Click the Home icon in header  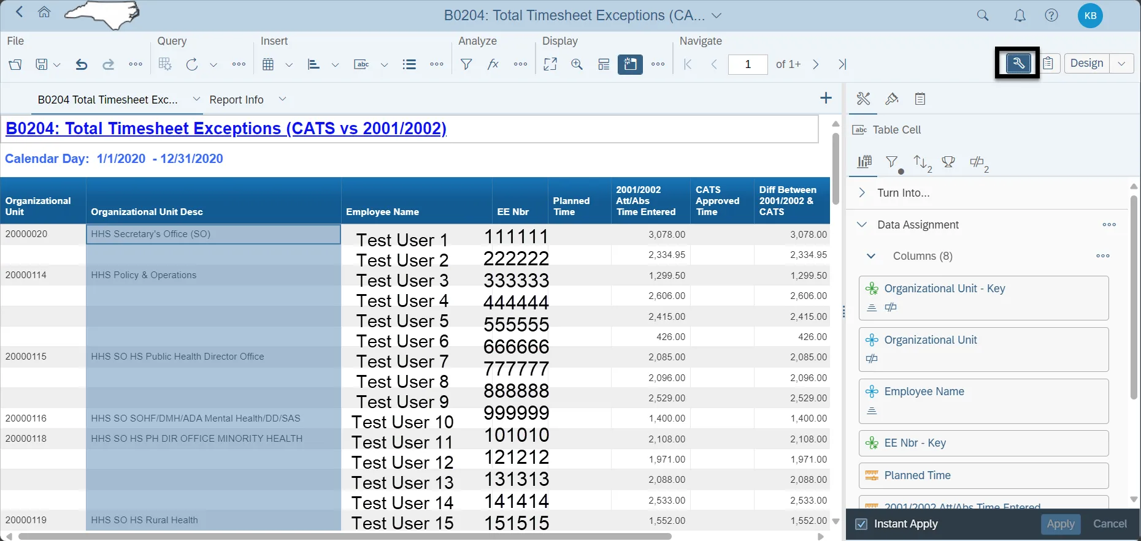(44, 12)
